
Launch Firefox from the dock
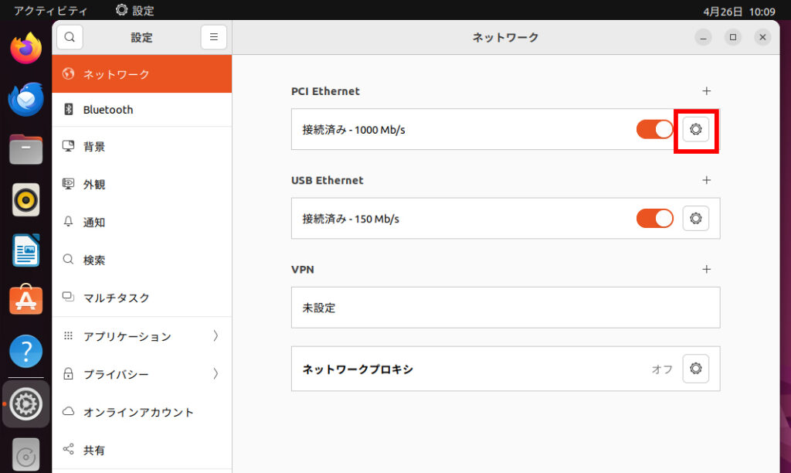click(25, 49)
